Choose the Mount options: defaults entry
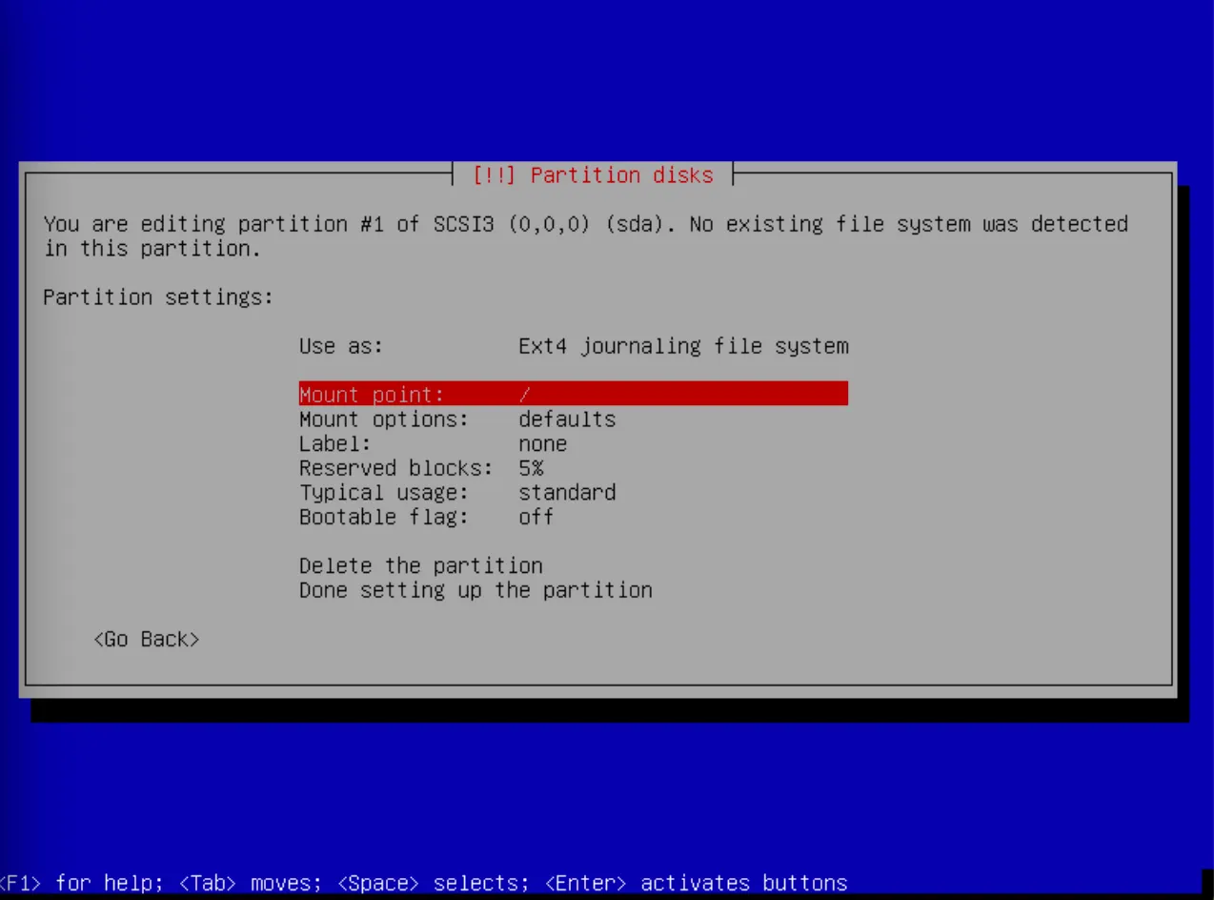 457,419
